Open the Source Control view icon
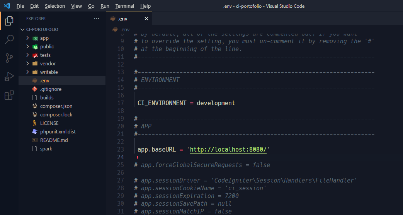 9,58
